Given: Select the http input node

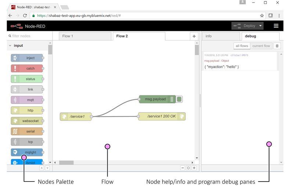Looking at the screenshot, I should pyautogui.click(x=27, y=110).
